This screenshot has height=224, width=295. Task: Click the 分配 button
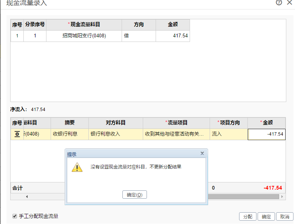[247, 216]
